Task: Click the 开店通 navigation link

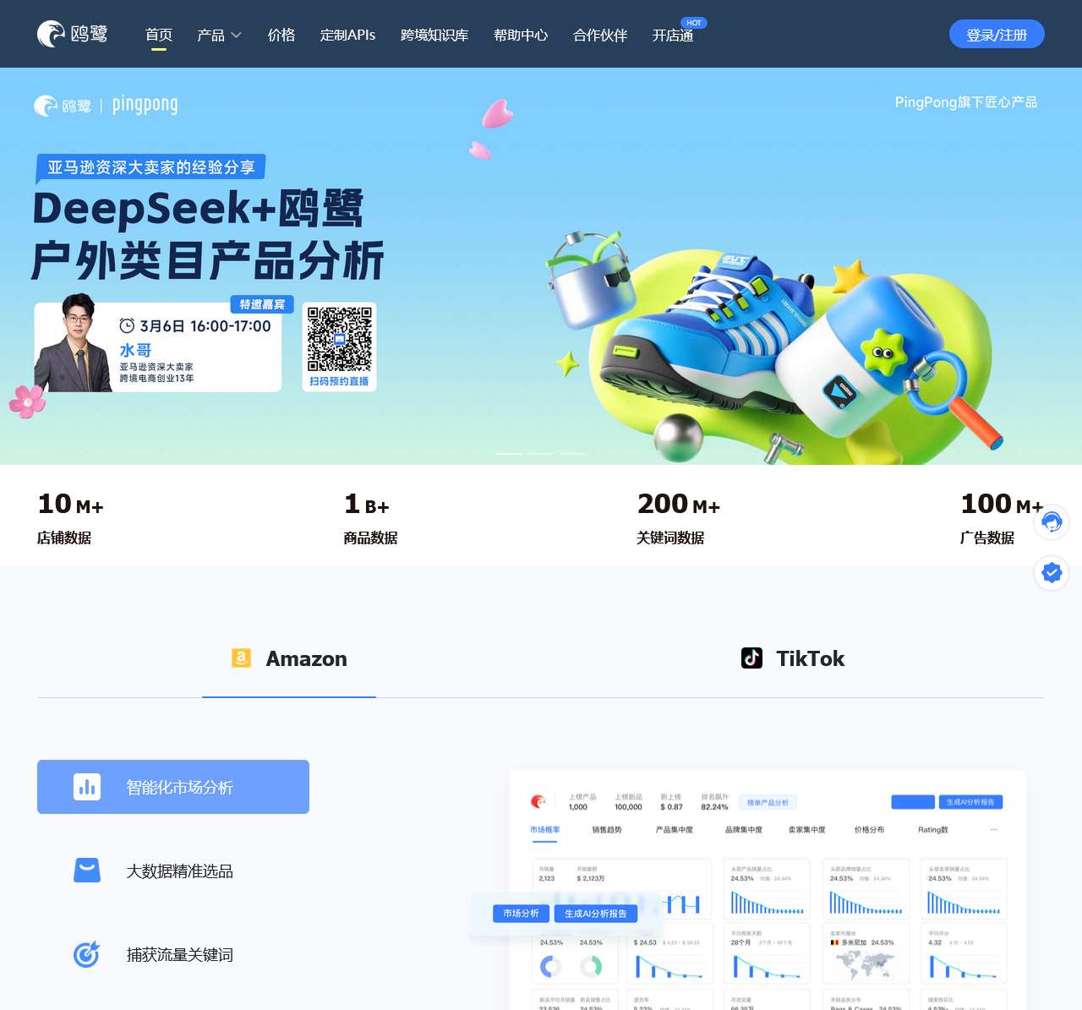Action: pos(673,35)
